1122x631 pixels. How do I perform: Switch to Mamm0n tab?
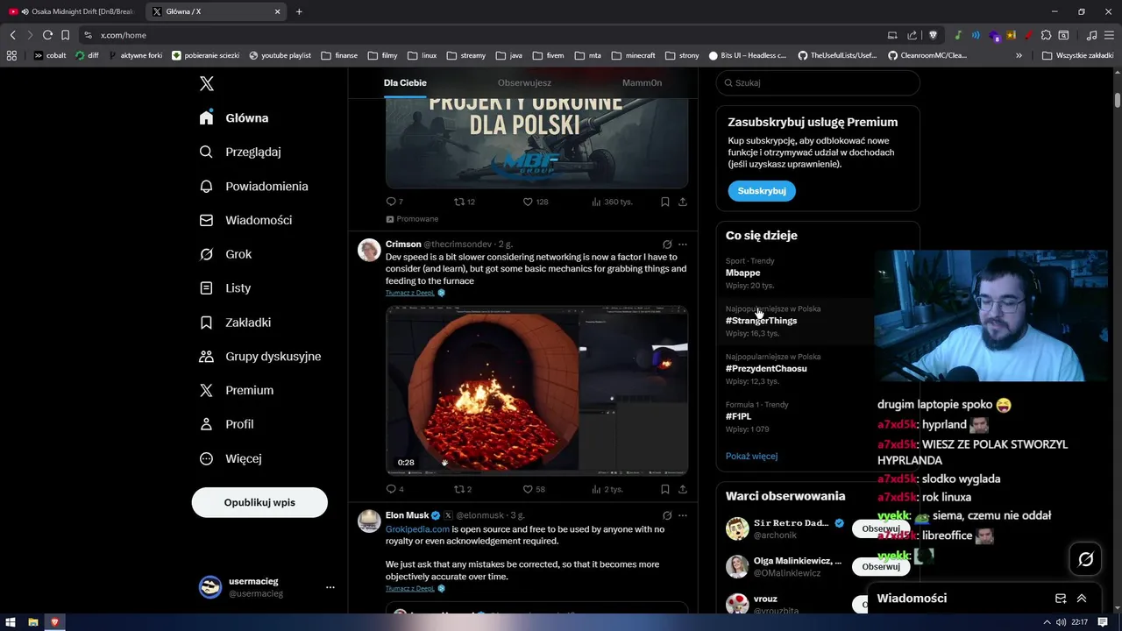[x=642, y=82]
